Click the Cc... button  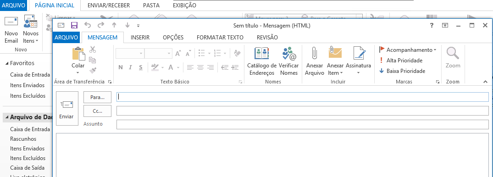click(x=98, y=111)
